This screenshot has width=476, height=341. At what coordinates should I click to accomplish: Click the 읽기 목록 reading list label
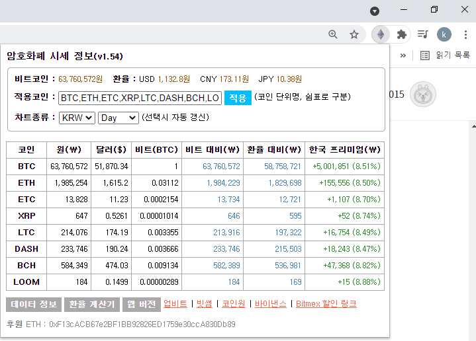pos(453,55)
